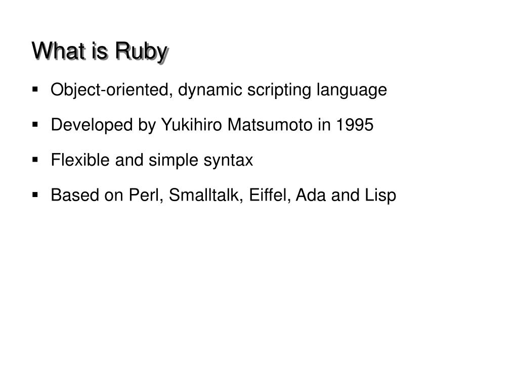The image size is (518, 388).
Task: Click the fourth bullet square marker
Action: pyautogui.click(x=35, y=195)
